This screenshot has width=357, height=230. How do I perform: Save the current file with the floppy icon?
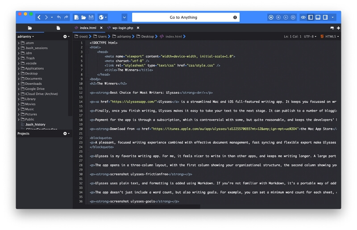pos(91,17)
